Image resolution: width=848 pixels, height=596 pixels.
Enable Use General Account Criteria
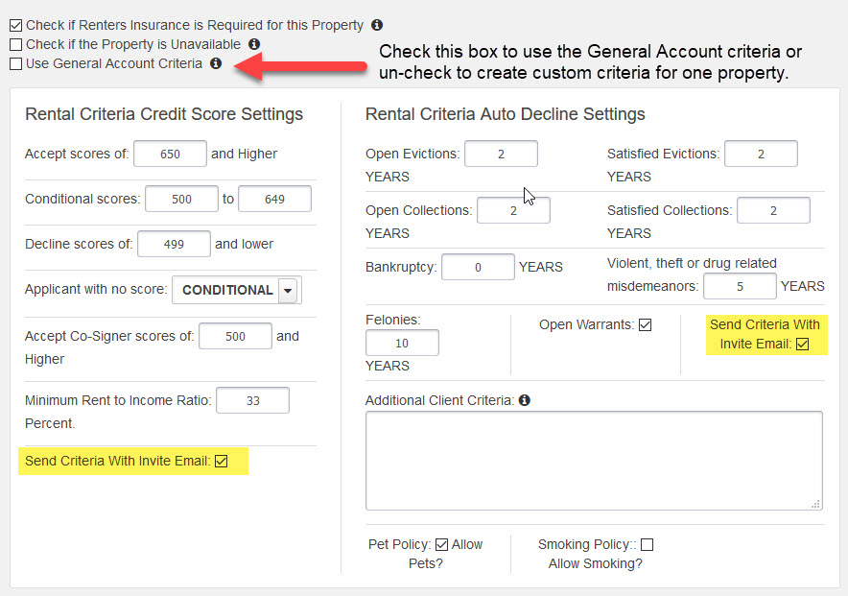tap(15, 64)
